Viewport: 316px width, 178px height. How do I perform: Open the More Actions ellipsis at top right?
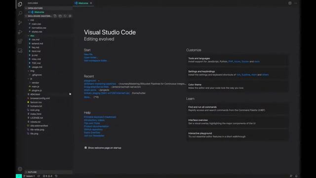click(x=296, y=3)
